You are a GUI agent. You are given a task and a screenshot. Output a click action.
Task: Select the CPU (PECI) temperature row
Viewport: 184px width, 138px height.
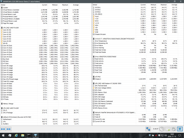tap(135, 14)
